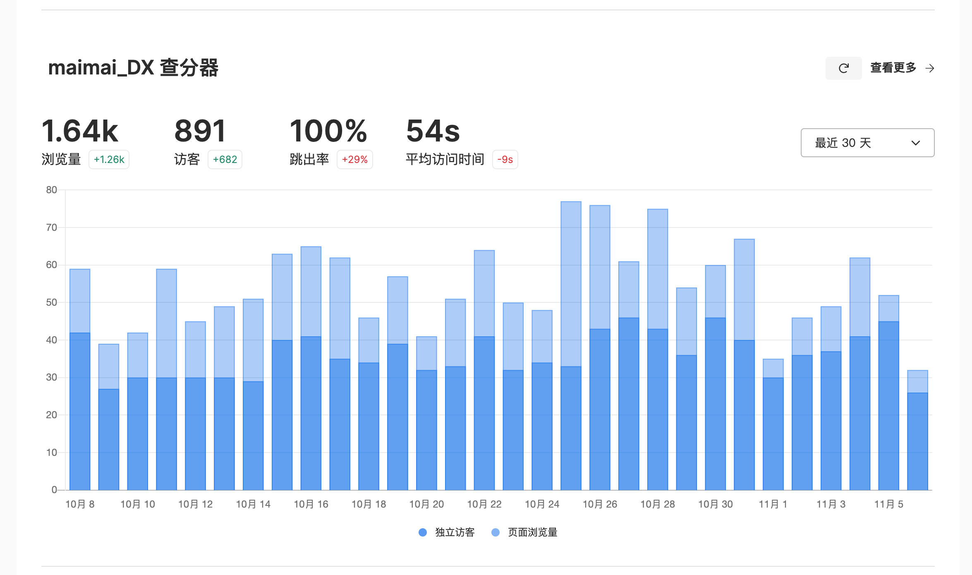The width and height of the screenshot is (972, 575).
Task: Click the +1.26k views change badge
Action: pos(109,160)
